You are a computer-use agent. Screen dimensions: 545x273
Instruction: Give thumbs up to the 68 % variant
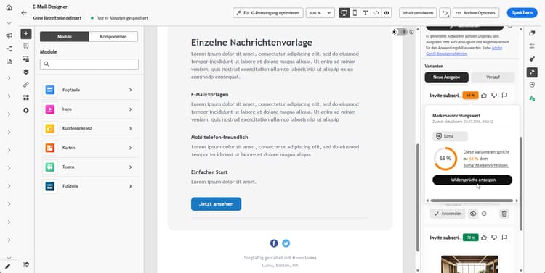coord(484,96)
